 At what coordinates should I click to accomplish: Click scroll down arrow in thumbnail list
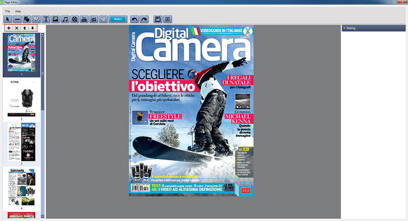(x=43, y=216)
